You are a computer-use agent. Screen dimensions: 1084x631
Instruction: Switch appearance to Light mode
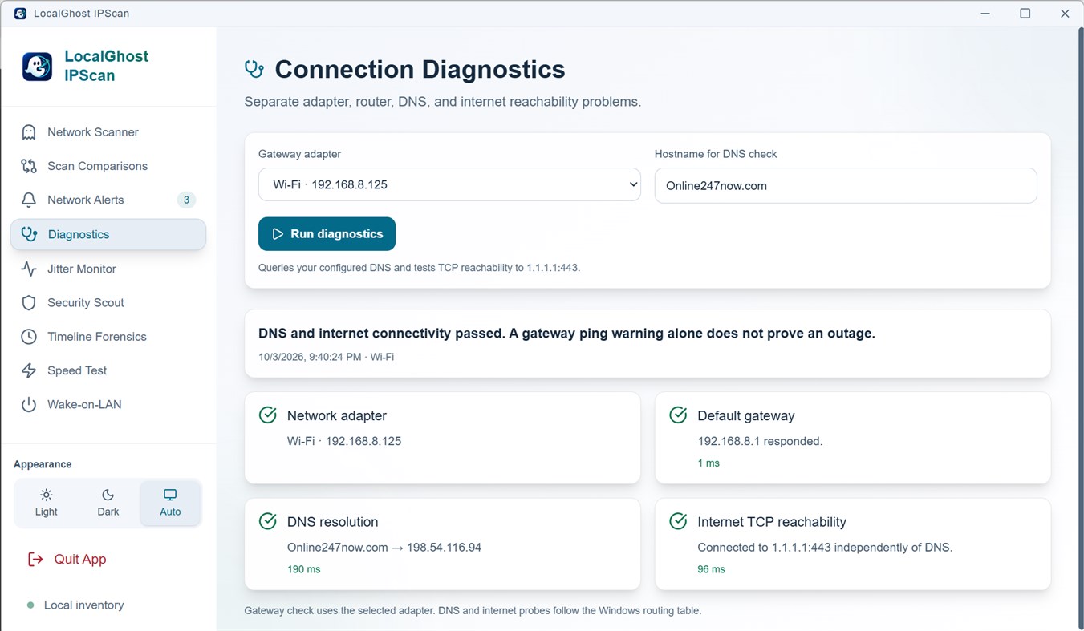click(x=47, y=503)
